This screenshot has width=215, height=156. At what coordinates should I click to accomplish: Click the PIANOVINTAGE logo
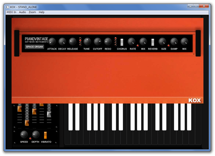(36, 40)
